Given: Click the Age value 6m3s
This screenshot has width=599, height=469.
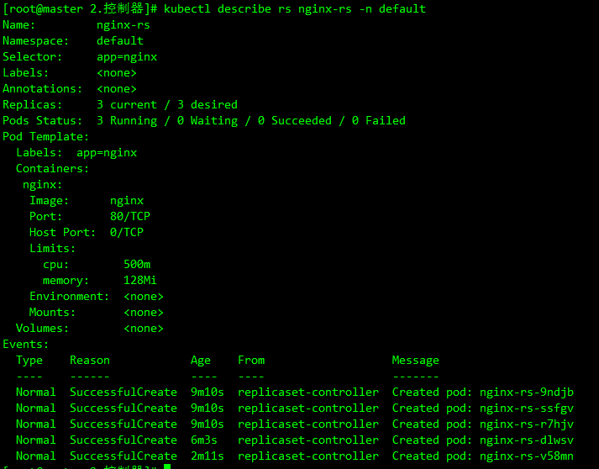Looking at the screenshot, I should (204, 440).
